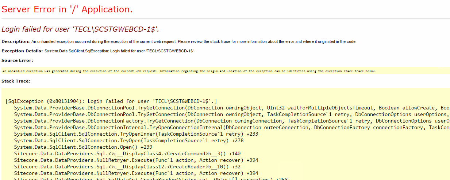This screenshot has height=180, width=450.
Task: Click the "SqlDataApi.CreateReader" +258 line
Action: click(x=150, y=179)
